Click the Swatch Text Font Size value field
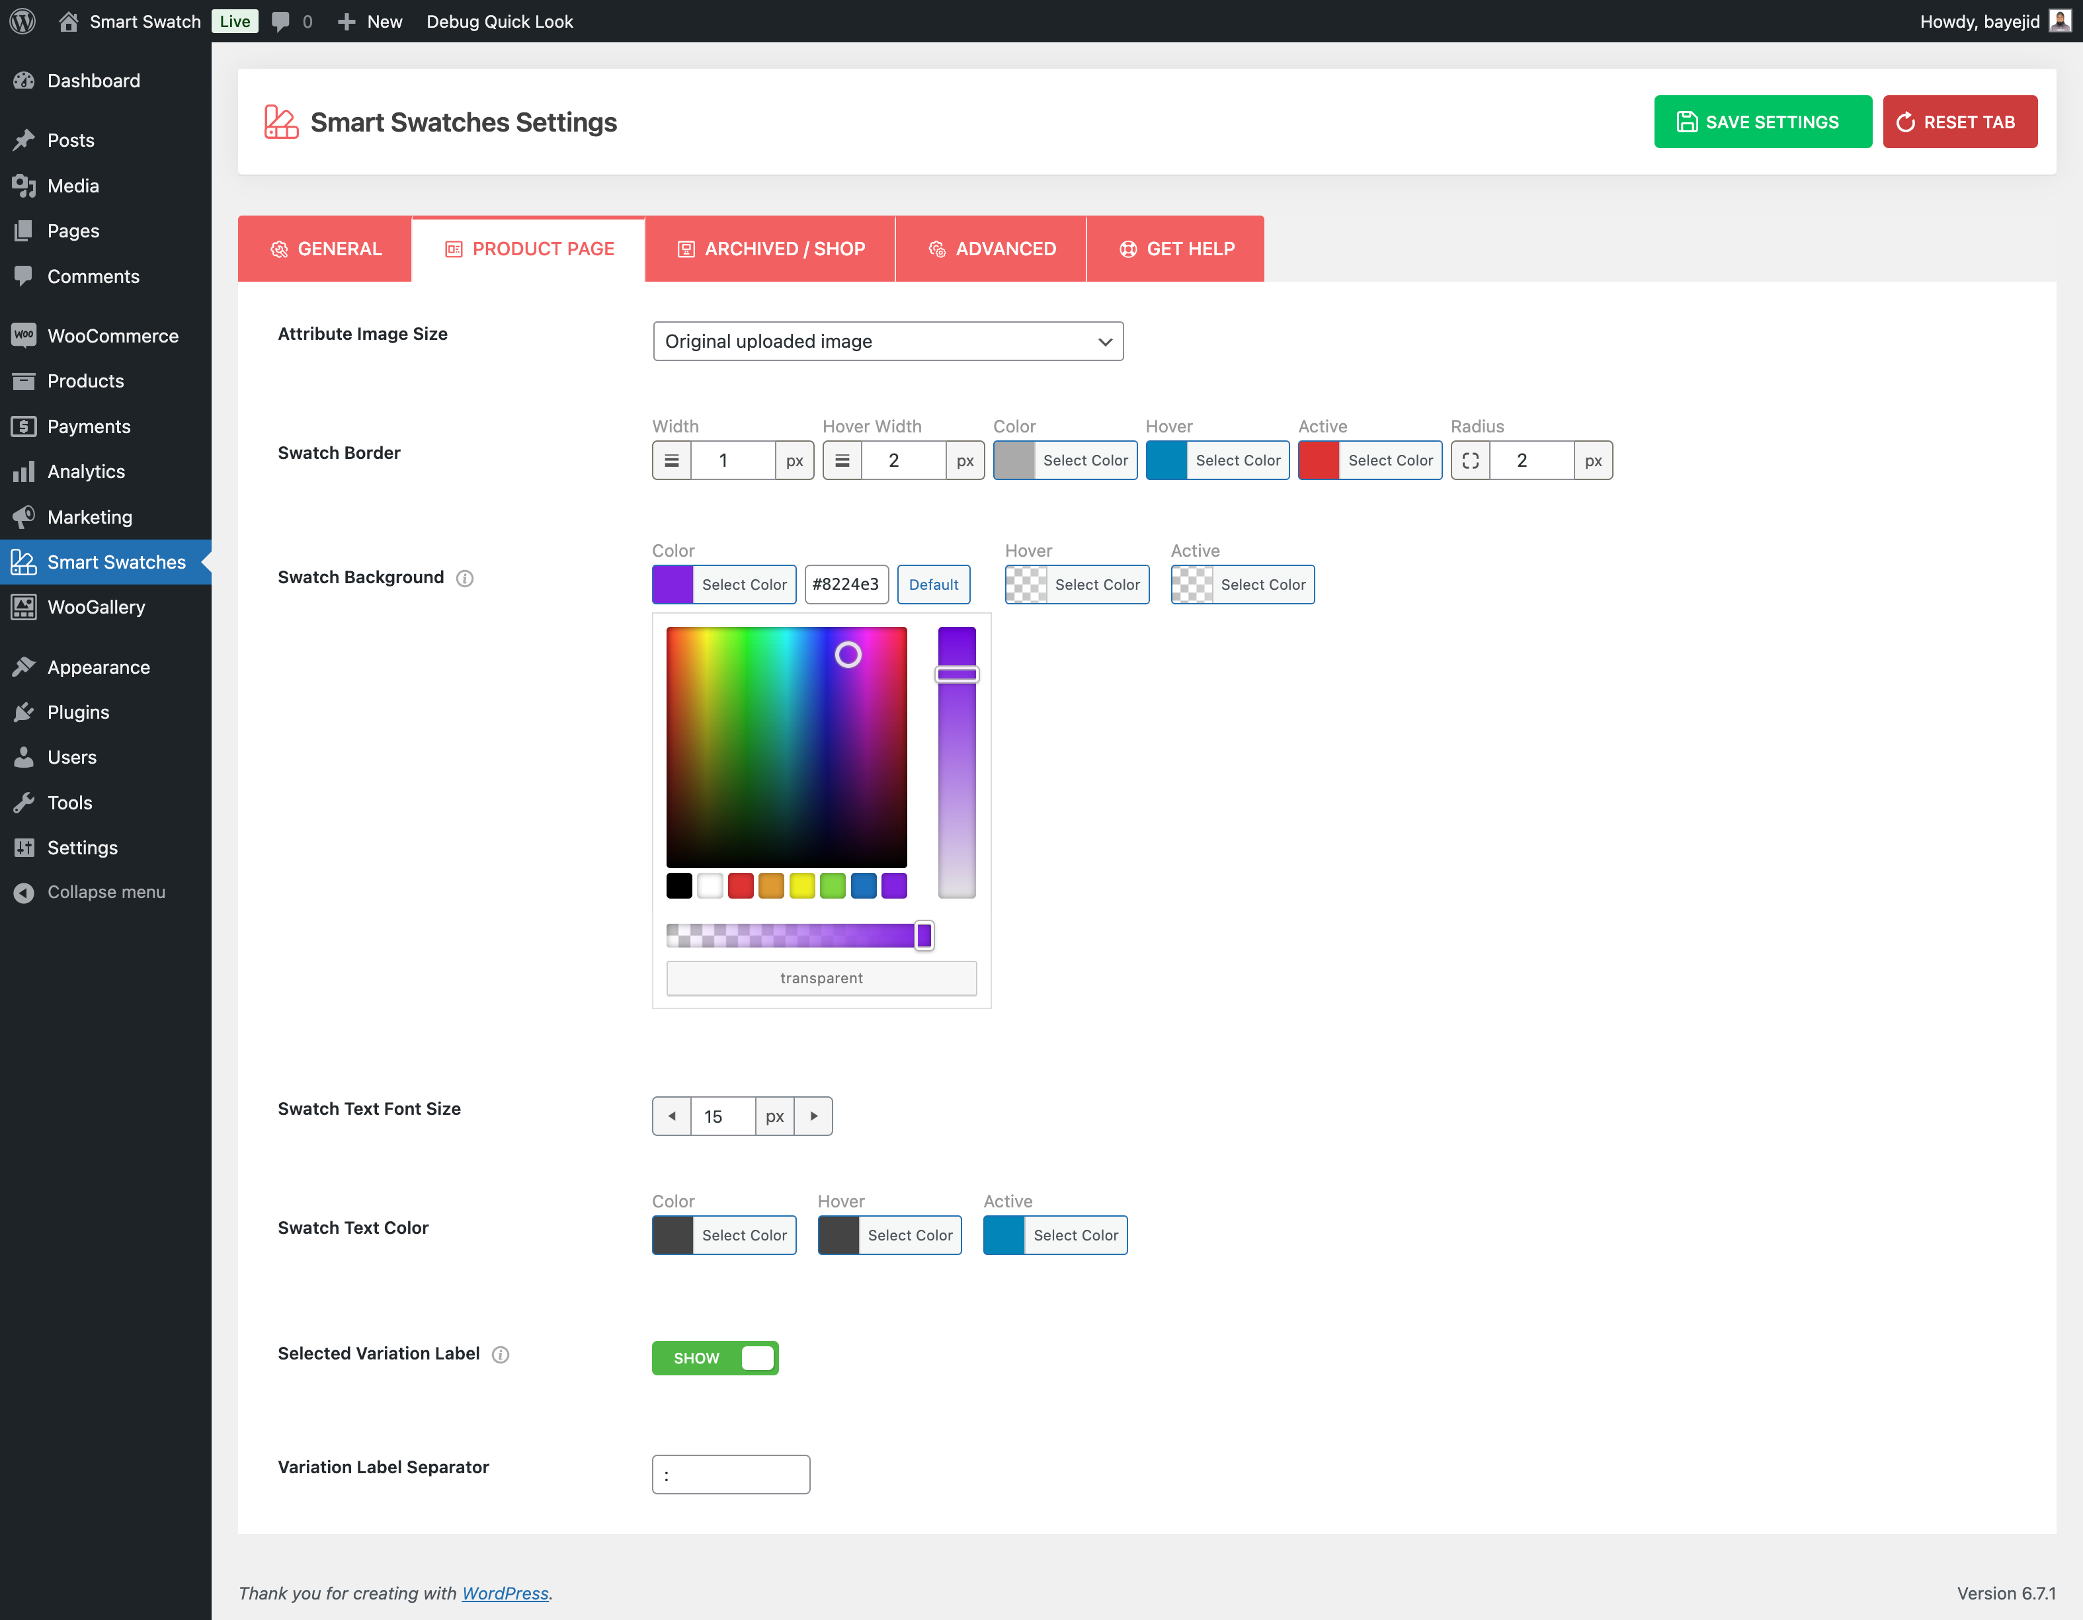Image resolution: width=2083 pixels, height=1620 pixels. pos(723,1115)
